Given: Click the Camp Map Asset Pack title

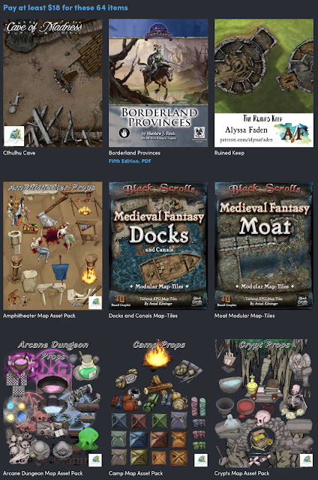Looking at the screenshot, I should pos(136,473).
